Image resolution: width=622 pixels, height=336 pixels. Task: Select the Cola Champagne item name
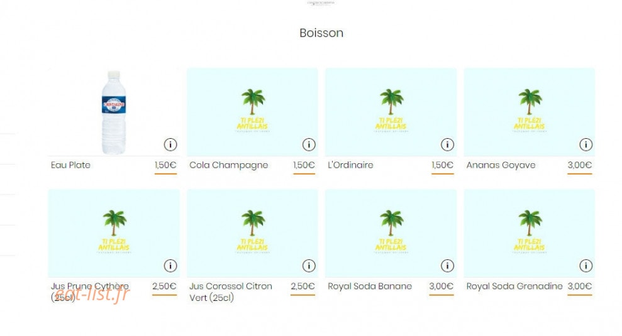228,165
